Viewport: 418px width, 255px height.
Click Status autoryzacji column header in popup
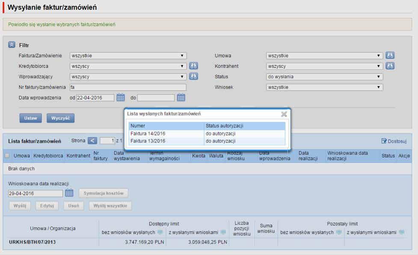245,126
